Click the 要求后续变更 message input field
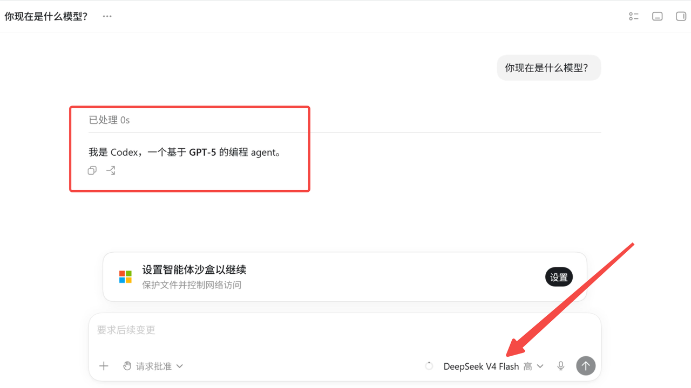The width and height of the screenshot is (691, 388). [344, 330]
